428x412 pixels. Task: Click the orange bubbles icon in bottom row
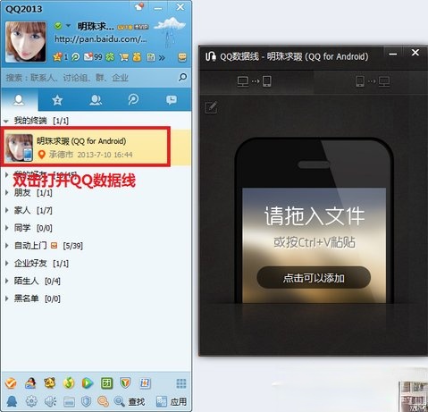pos(104,401)
